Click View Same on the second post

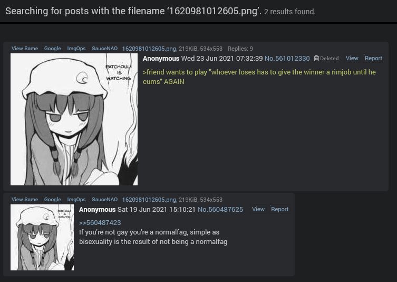[25, 200]
